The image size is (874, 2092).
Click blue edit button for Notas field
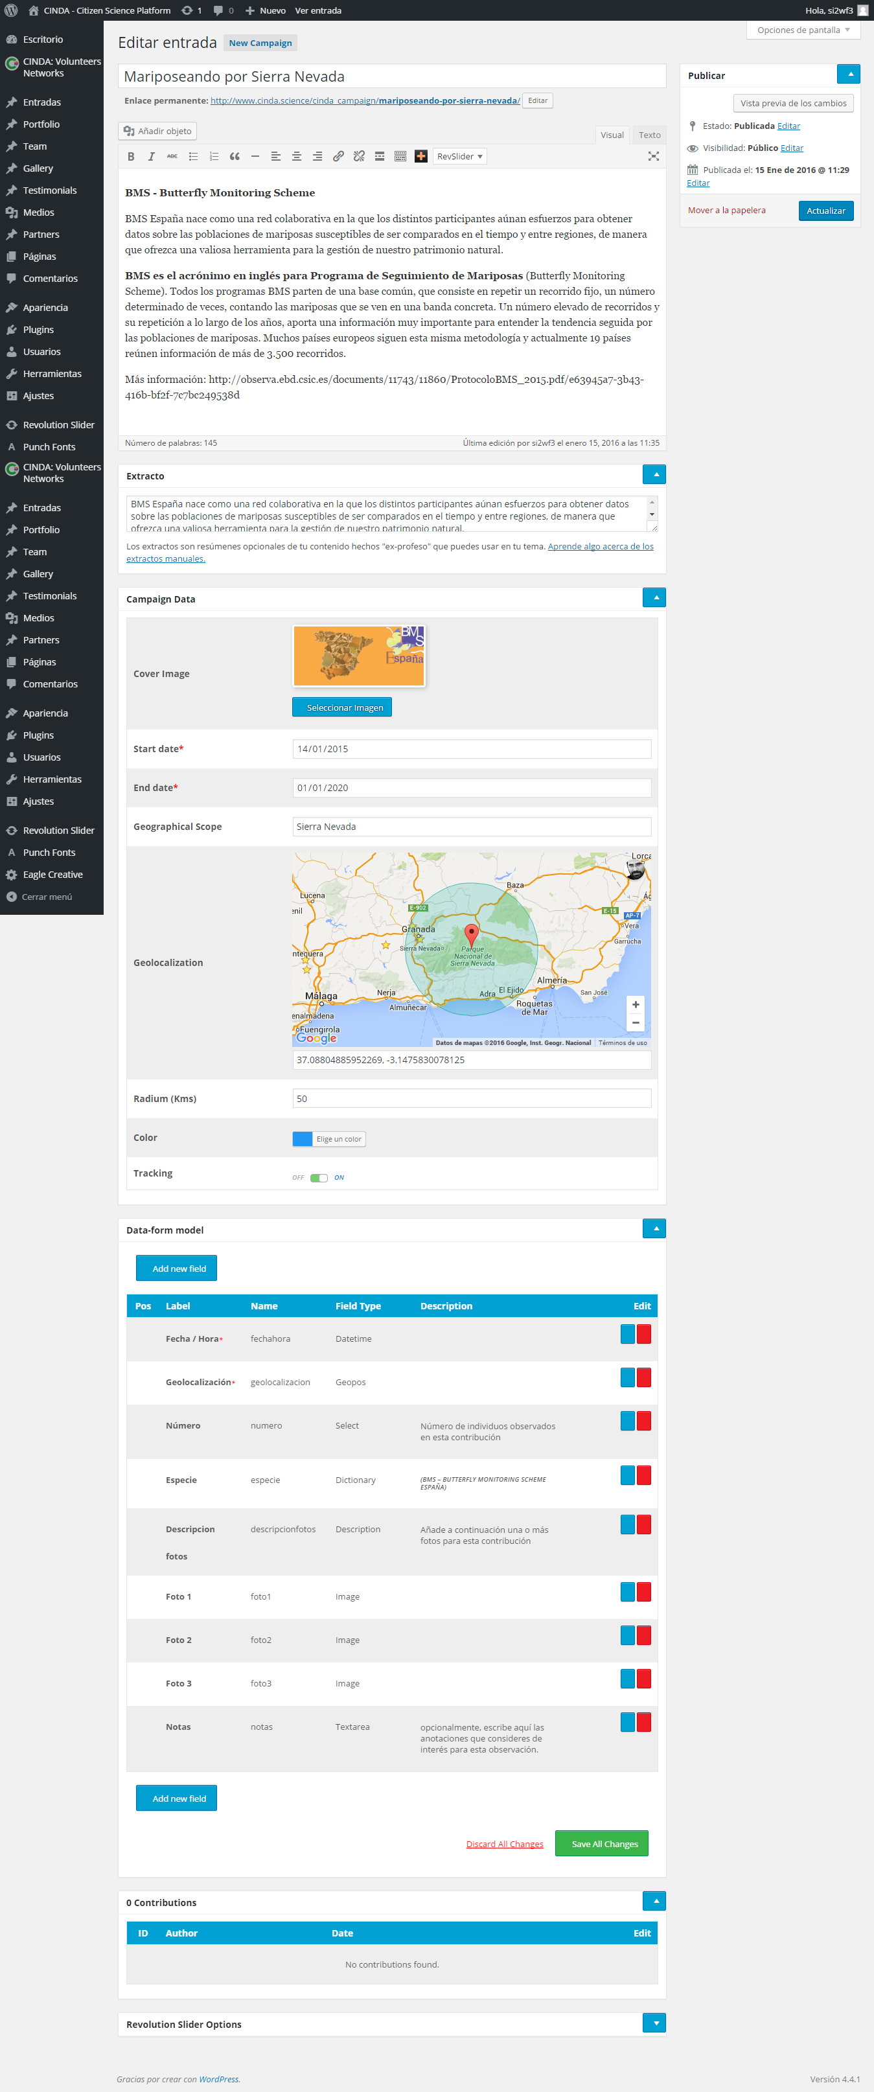pos(627,1723)
